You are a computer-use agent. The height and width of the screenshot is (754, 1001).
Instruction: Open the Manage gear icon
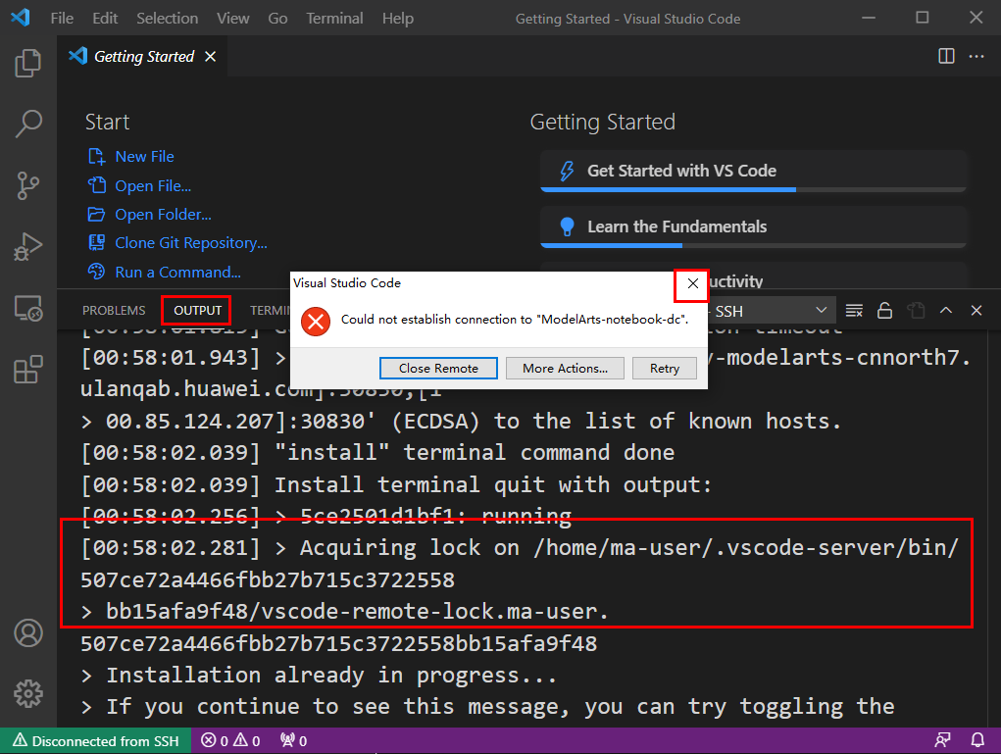[28, 693]
